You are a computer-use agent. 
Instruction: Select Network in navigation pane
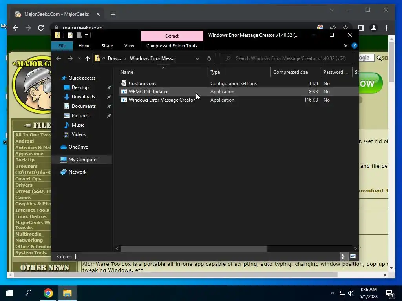pos(77,172)
